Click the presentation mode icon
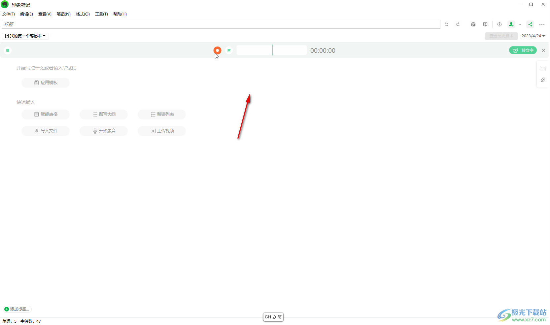The height and width of the screenshot is (325, 550). [485, 24]
